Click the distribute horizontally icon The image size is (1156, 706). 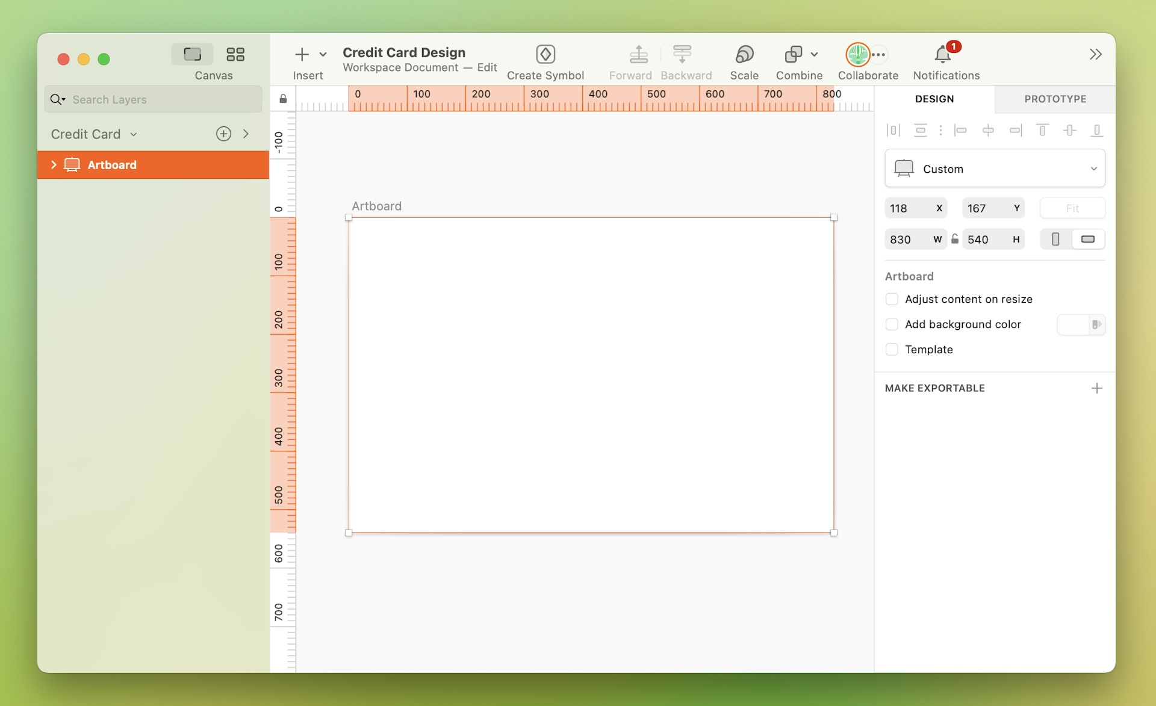(893, 130)
